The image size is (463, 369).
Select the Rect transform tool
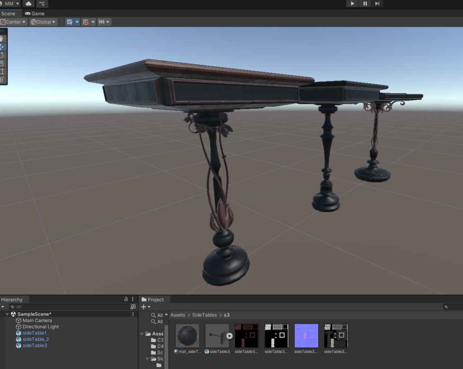click(x=2, y=71)
